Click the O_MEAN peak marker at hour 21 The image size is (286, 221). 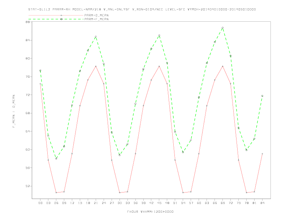[x=96, y=66]
